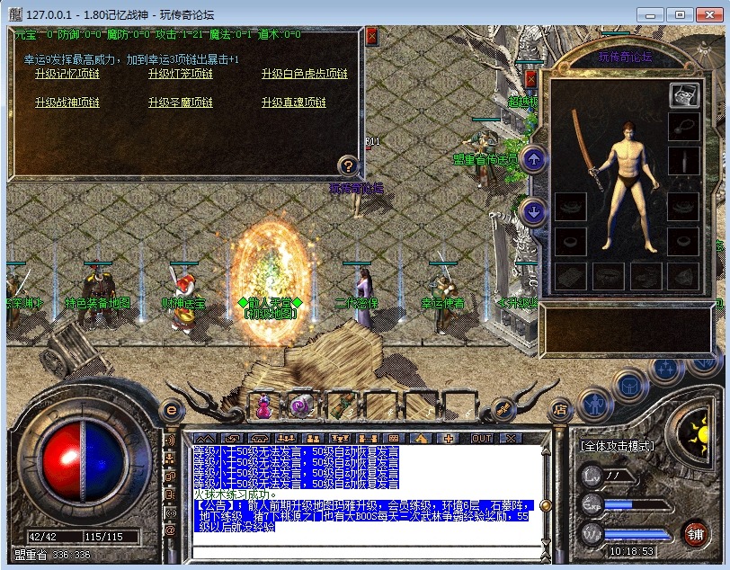Click the round 'e' button left of belt
The image size is (730, 570).
coord(173,411)
